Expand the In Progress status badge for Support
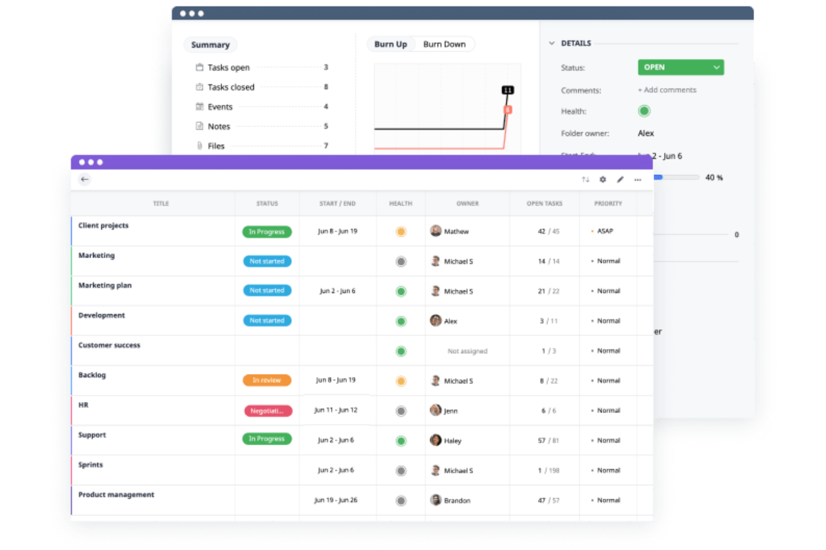This screenshot has width=826, height=550. 267,439
